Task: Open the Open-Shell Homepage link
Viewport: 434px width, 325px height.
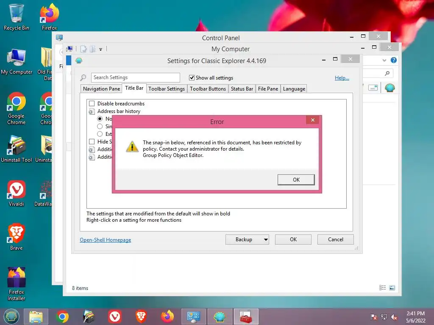Action: point(105,240)
